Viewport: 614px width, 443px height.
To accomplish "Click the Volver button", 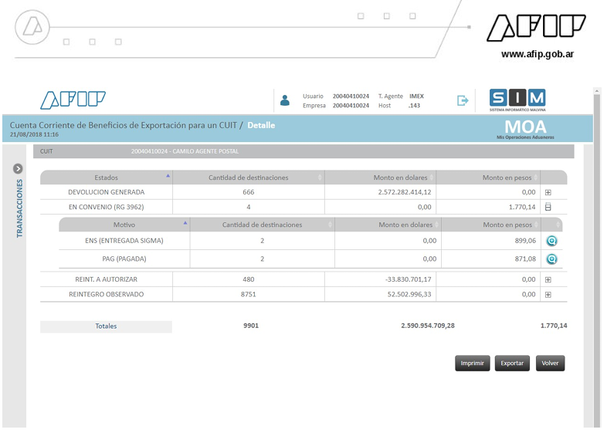I will click(550, 364).
